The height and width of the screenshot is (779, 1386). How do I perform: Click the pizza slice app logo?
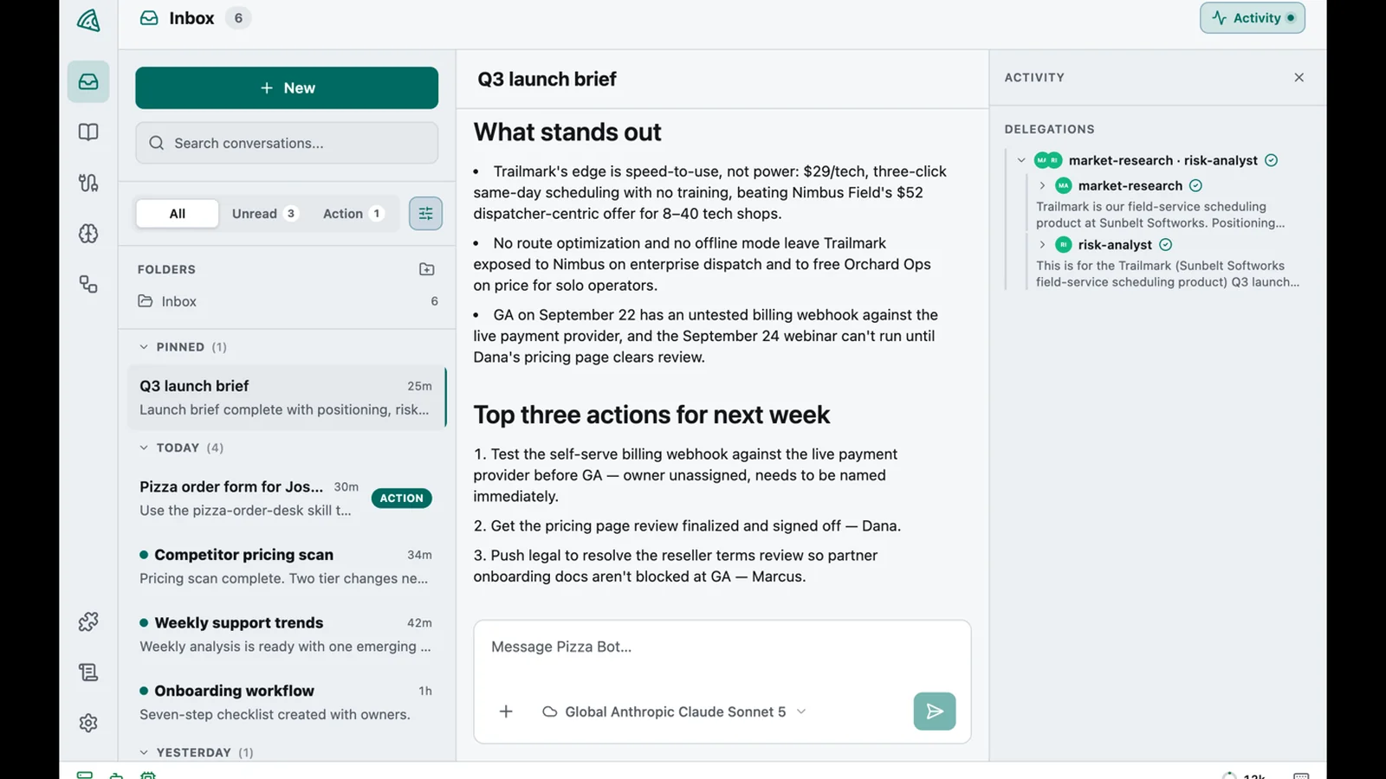88,19
